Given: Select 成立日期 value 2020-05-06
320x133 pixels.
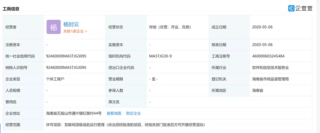Looking at the screenshot, I should click(x=262, y=27).
